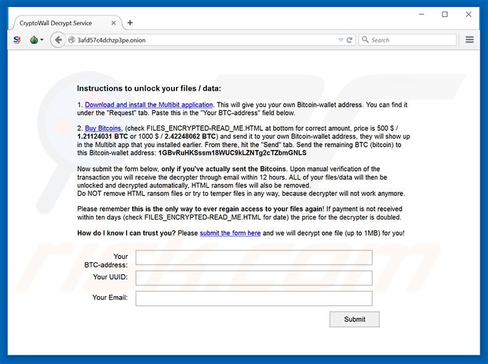Click the Your BTC-address field
The width and height of the screenshot is (488, 364).
(254, 258)
